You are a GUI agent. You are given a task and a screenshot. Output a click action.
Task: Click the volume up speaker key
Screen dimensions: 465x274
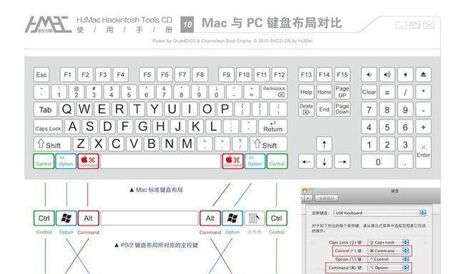(387, 74)
